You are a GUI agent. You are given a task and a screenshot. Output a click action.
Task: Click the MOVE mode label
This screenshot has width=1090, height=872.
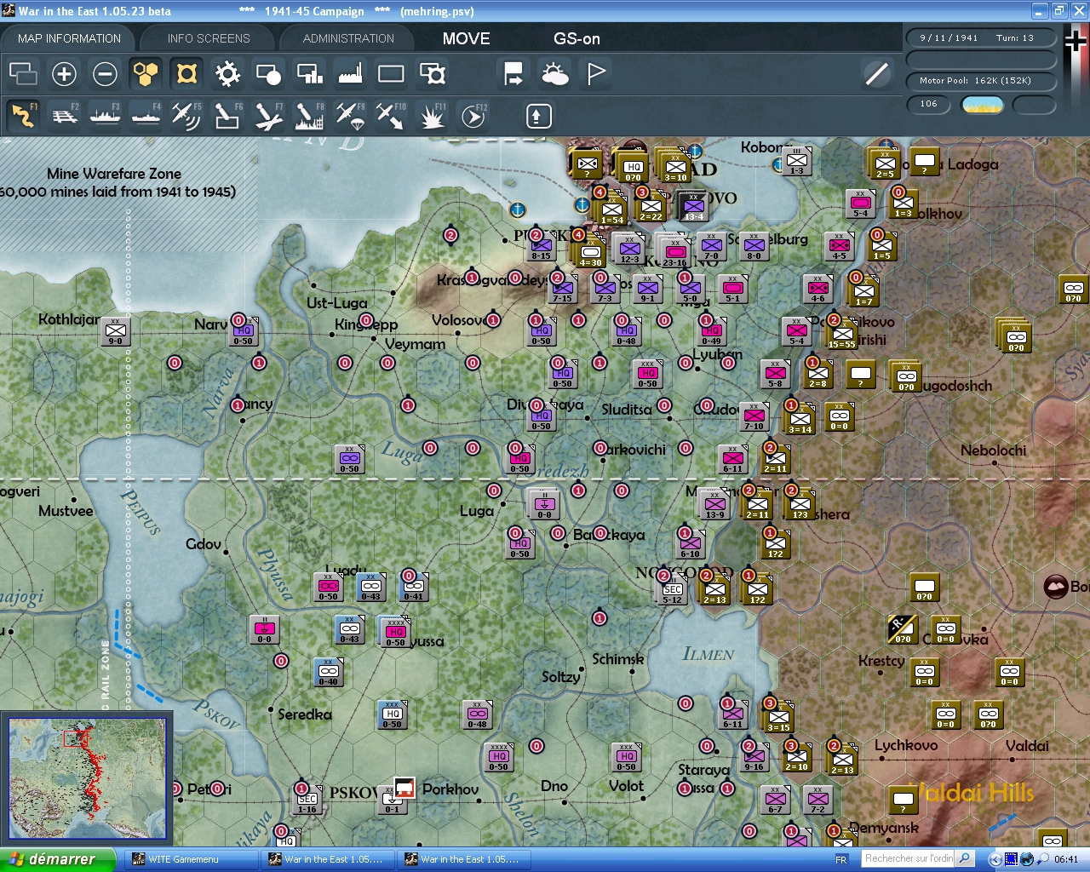pos(466,38)
